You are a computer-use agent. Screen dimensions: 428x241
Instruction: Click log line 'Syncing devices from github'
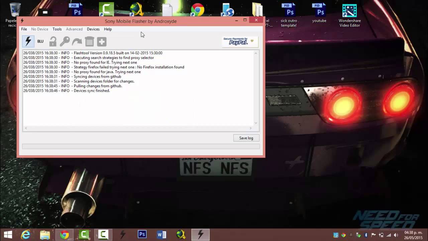(72, 76)
